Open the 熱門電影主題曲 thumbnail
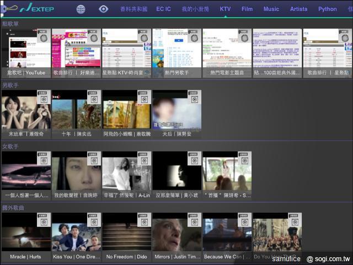This screenshot has height=265, width=353. point(227,53)
